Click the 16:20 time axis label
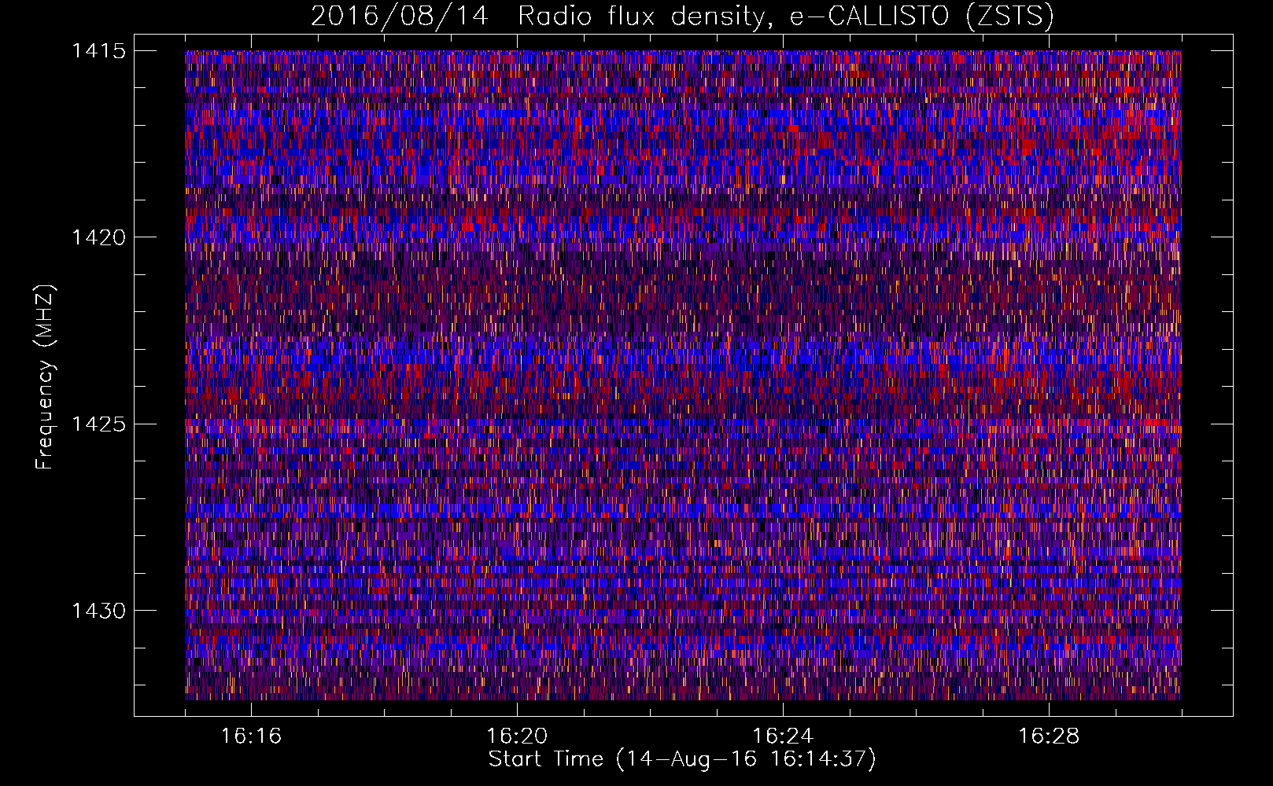 pyautogui.click(x=517, y=736)
